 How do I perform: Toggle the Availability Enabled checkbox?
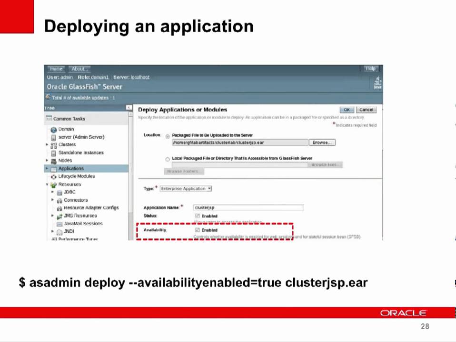point(198,230)
